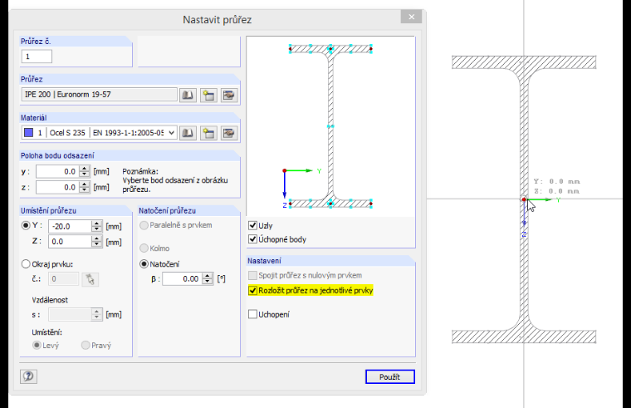Toggle Spojit průřez s nulovým prvkem

coord(252,276)
